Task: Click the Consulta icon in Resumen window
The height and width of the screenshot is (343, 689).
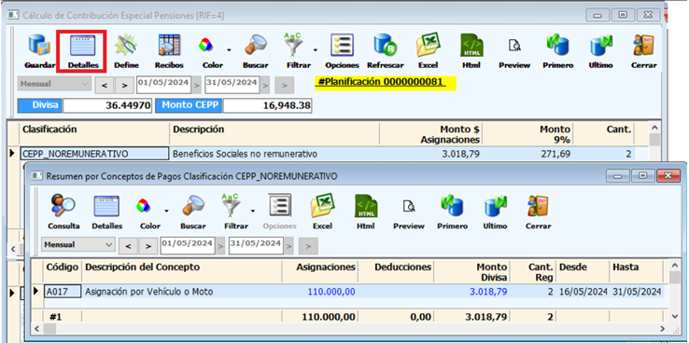Action: click(x=63, y=206)
